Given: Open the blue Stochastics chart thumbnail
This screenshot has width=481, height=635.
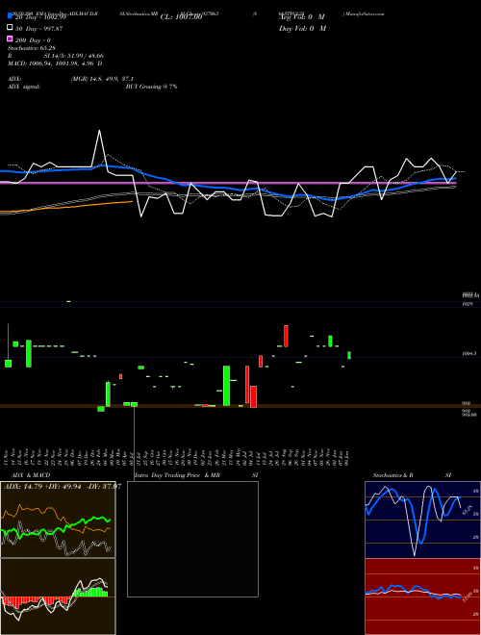Looking at the screenshot, I should (422, 520).
